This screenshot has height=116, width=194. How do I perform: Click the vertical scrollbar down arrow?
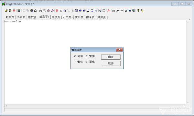click(188, 102)
